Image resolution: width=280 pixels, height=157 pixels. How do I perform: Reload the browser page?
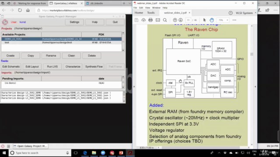point(20,10)
